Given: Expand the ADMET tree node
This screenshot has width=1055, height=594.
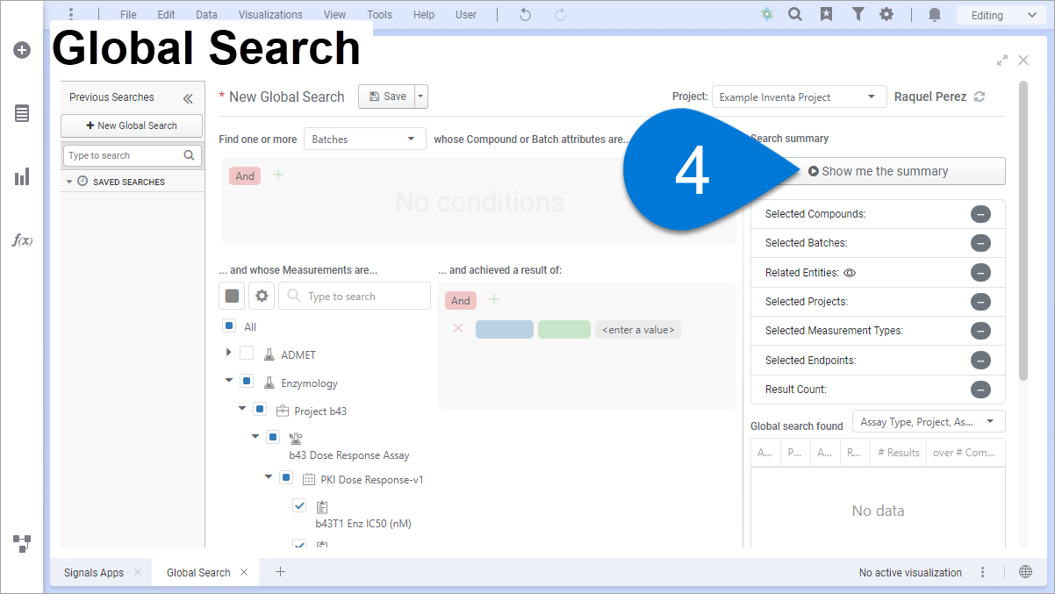Looking at the screenshot, I should [x=229, y=352].
